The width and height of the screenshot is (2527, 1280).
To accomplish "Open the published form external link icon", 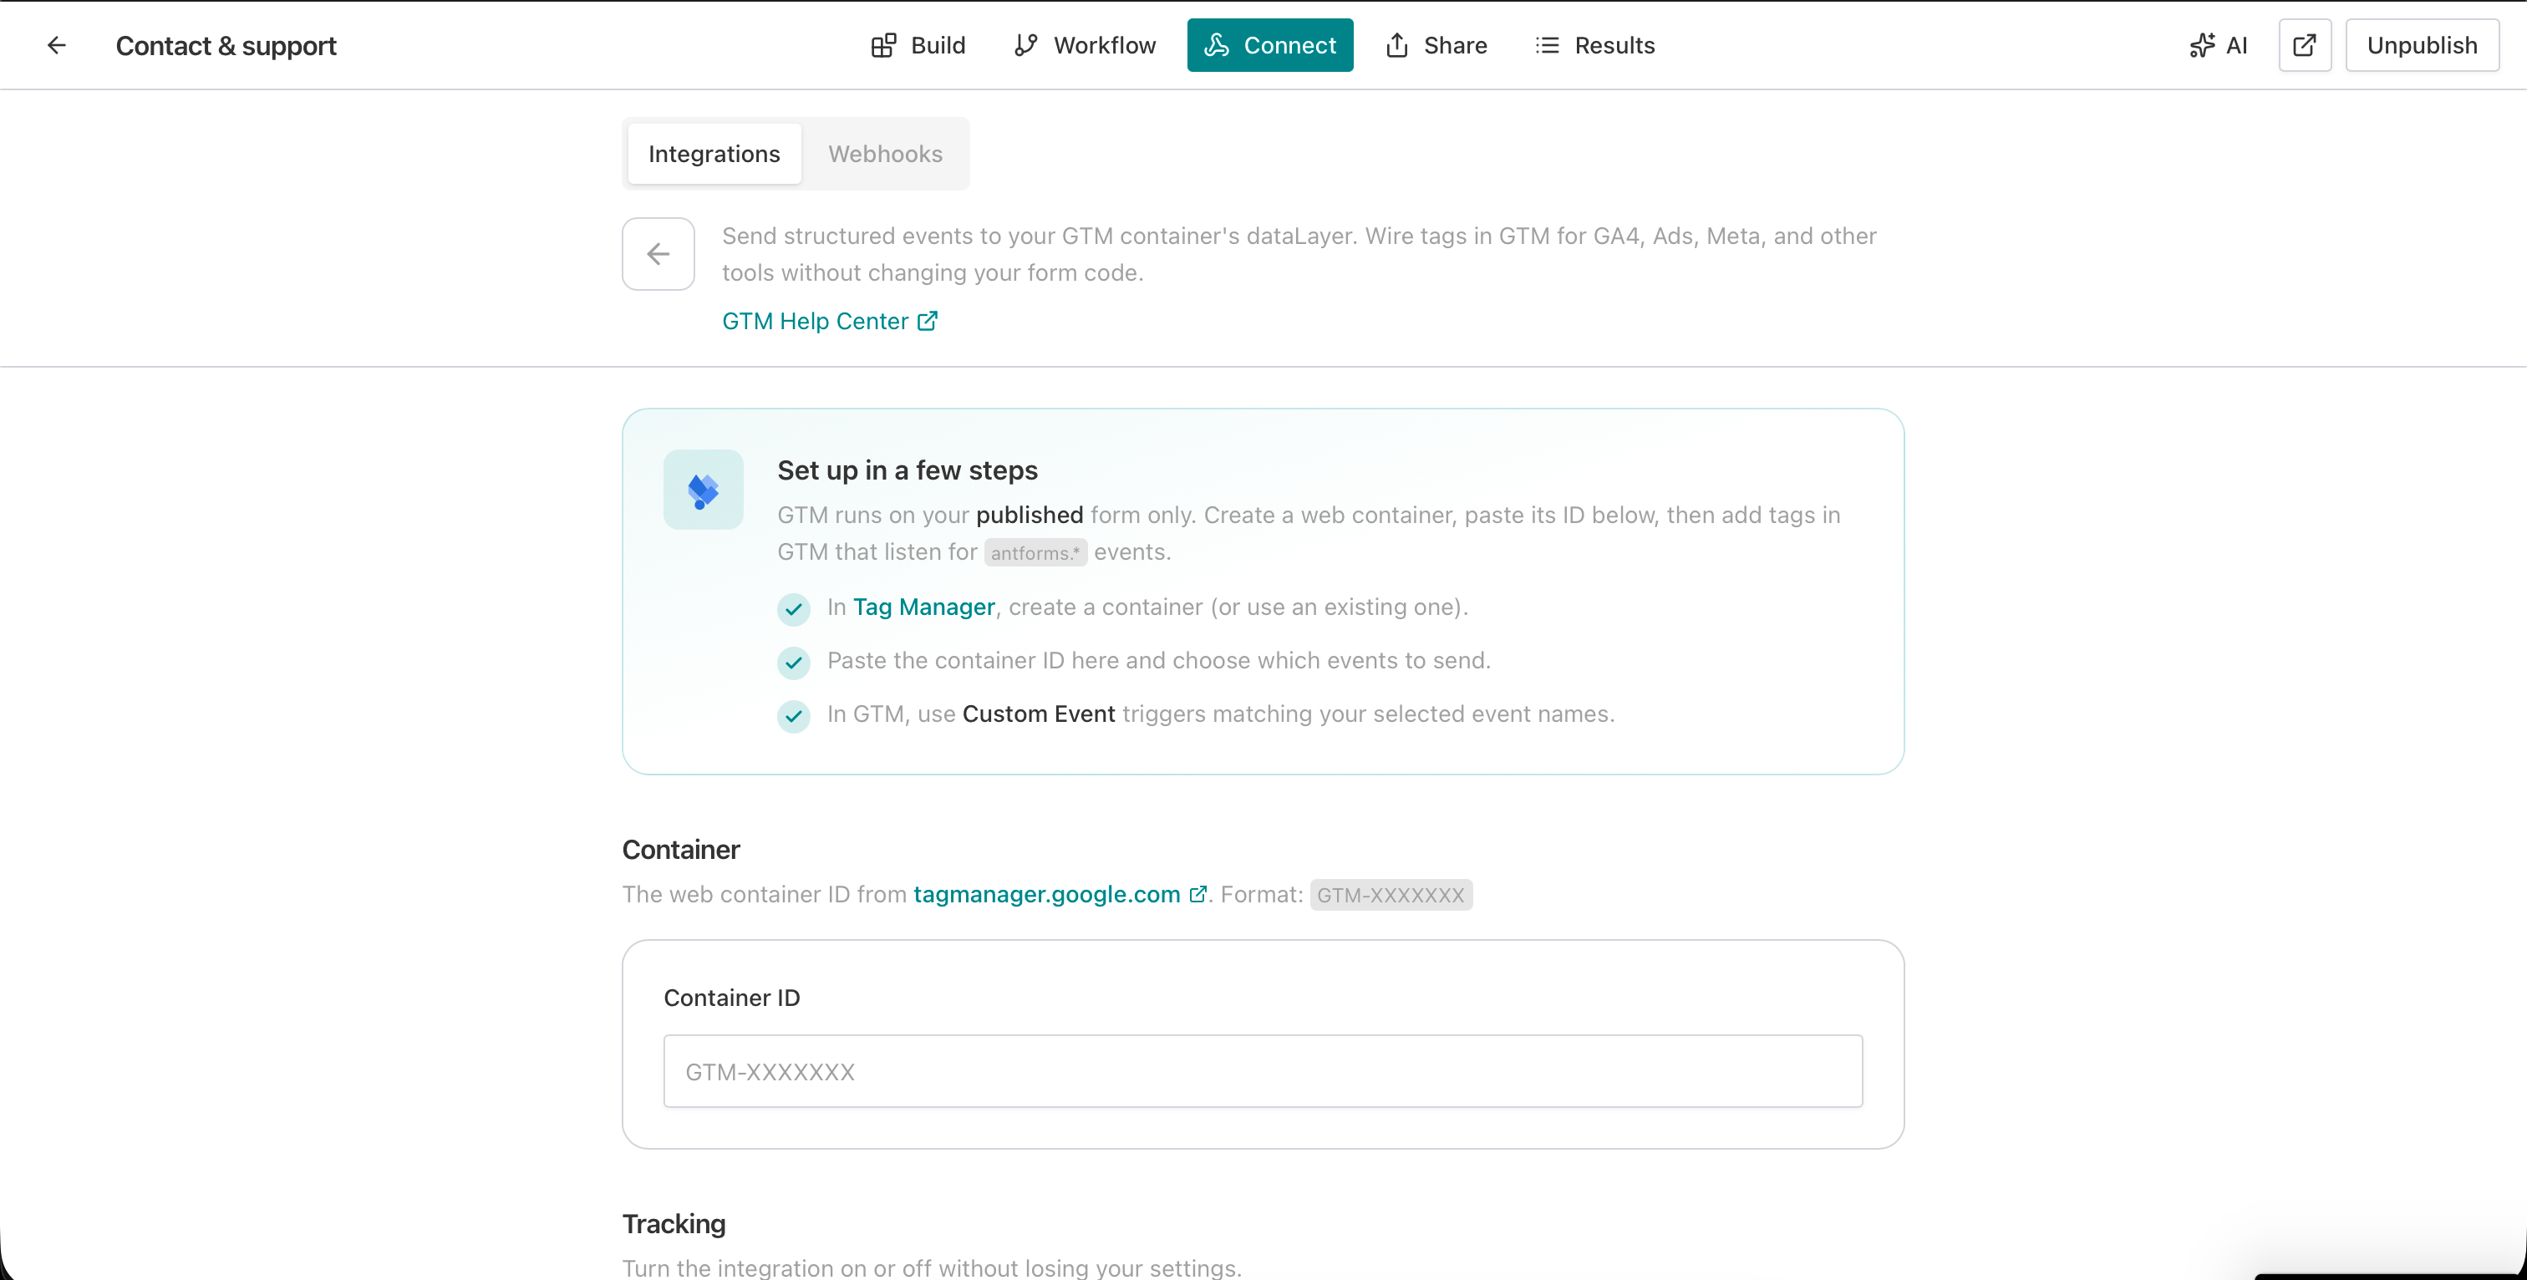I will 2305,45.
